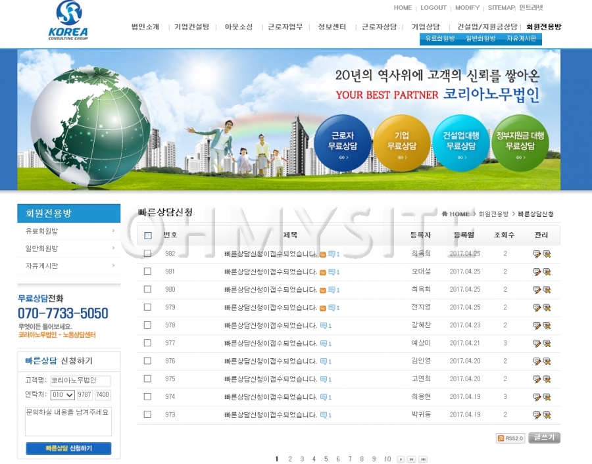Open the 기업컨설팅 menu item

pyautogui.click(x=191, y=27)
